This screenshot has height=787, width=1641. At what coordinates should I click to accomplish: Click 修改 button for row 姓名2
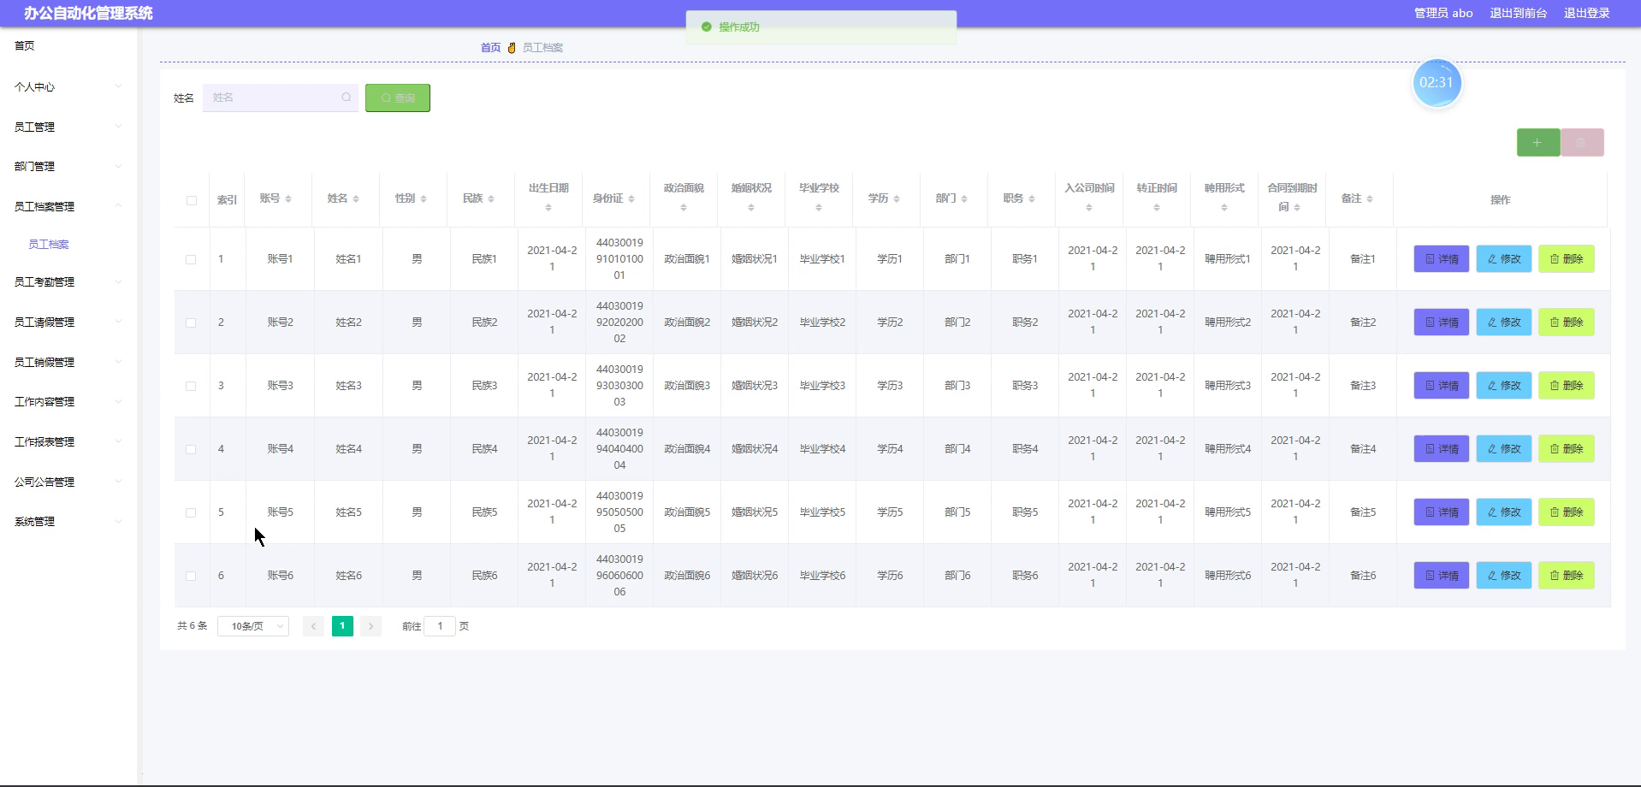[1504, 322]
